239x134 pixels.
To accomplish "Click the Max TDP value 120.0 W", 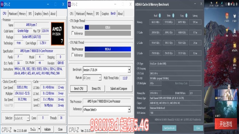I will [45, 31].
